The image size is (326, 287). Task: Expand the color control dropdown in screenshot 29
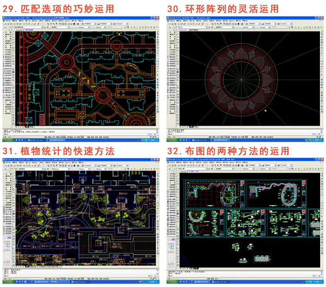69,27
